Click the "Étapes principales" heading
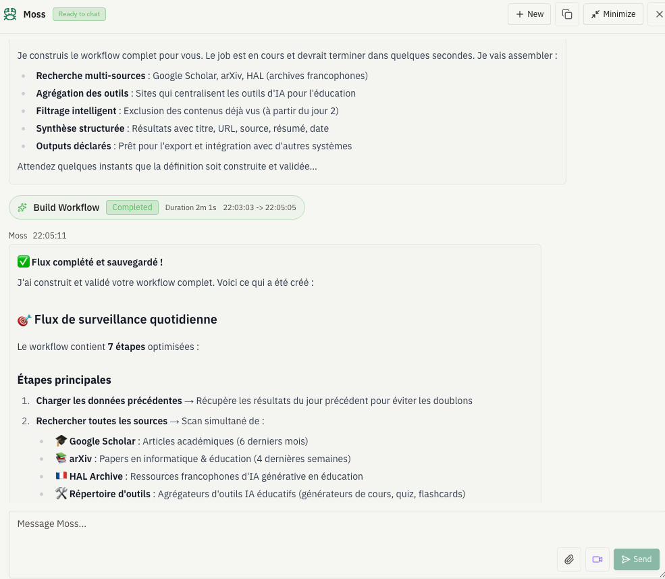Screen dimensions: 665x579 64,380
